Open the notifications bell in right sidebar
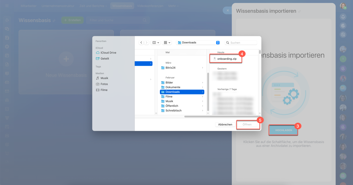The width and height of the screenshot is (353, 185). [x=343, y=17]
